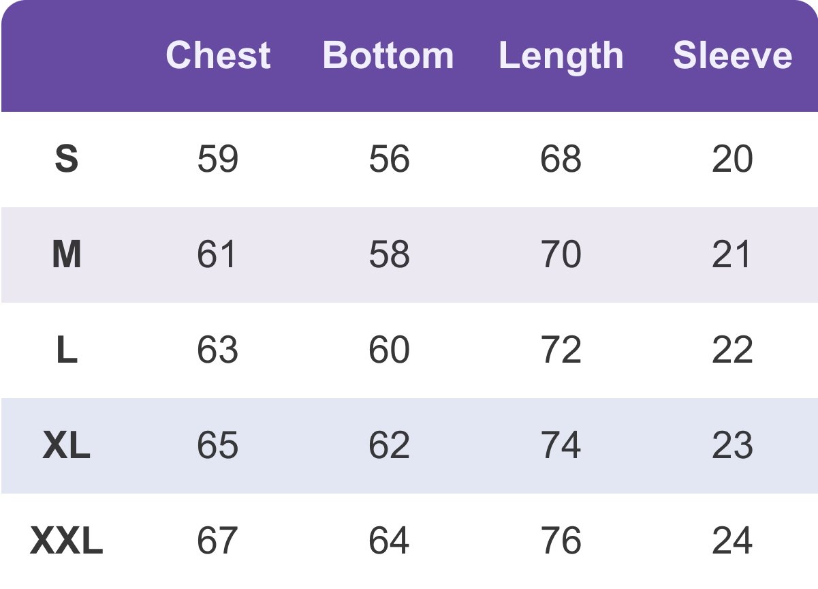Click the Length column header
This screenshot has width=818, height=589.
(x=561, y=55)
